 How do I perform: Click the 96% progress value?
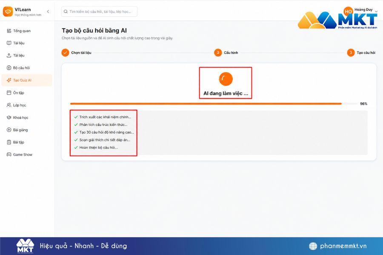[x=363, y=104]
